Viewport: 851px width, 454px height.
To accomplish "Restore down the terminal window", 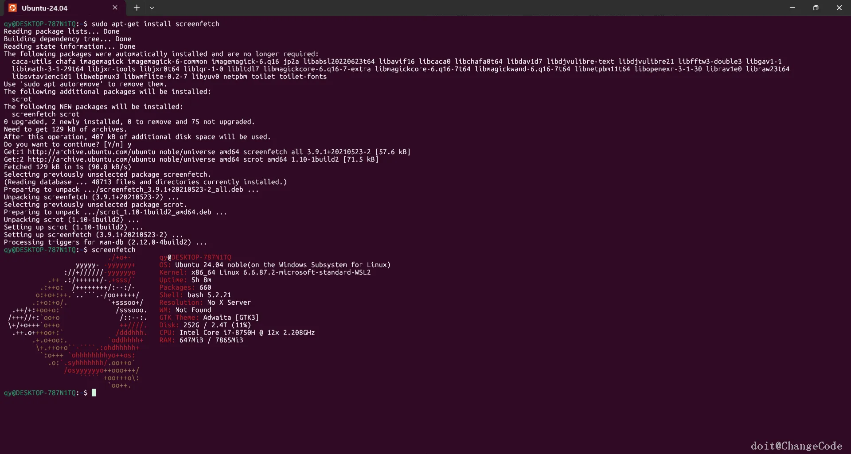I will tap(816, 8).
